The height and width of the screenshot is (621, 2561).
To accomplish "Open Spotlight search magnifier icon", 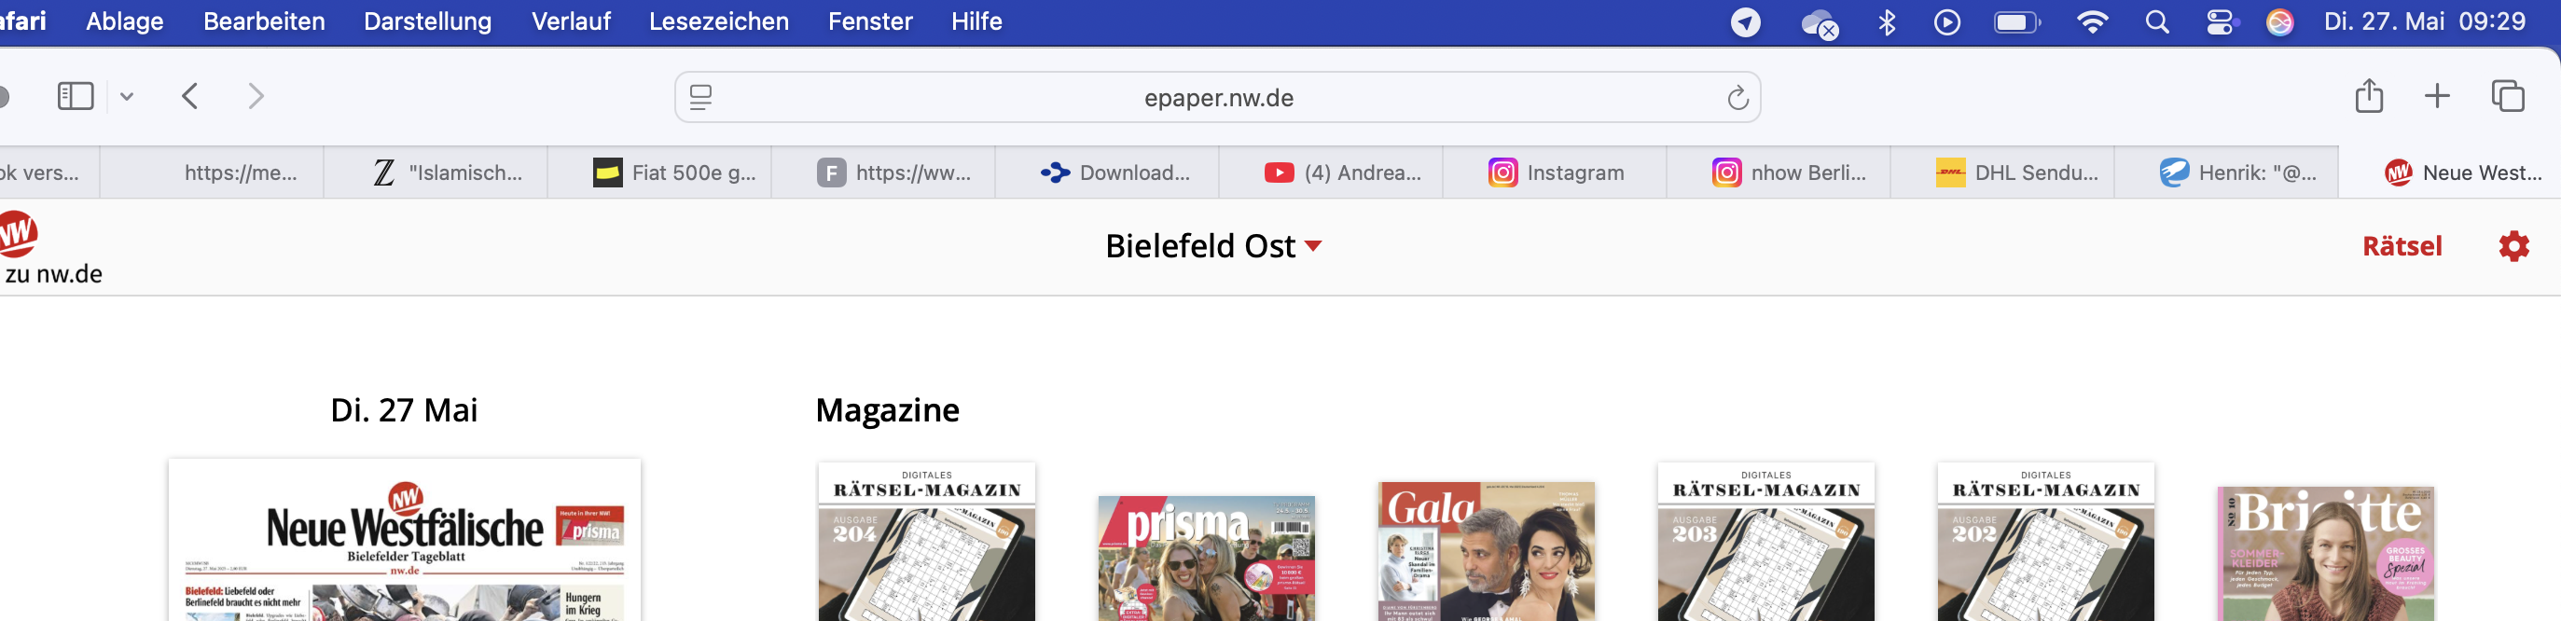I will [2156, 21].
